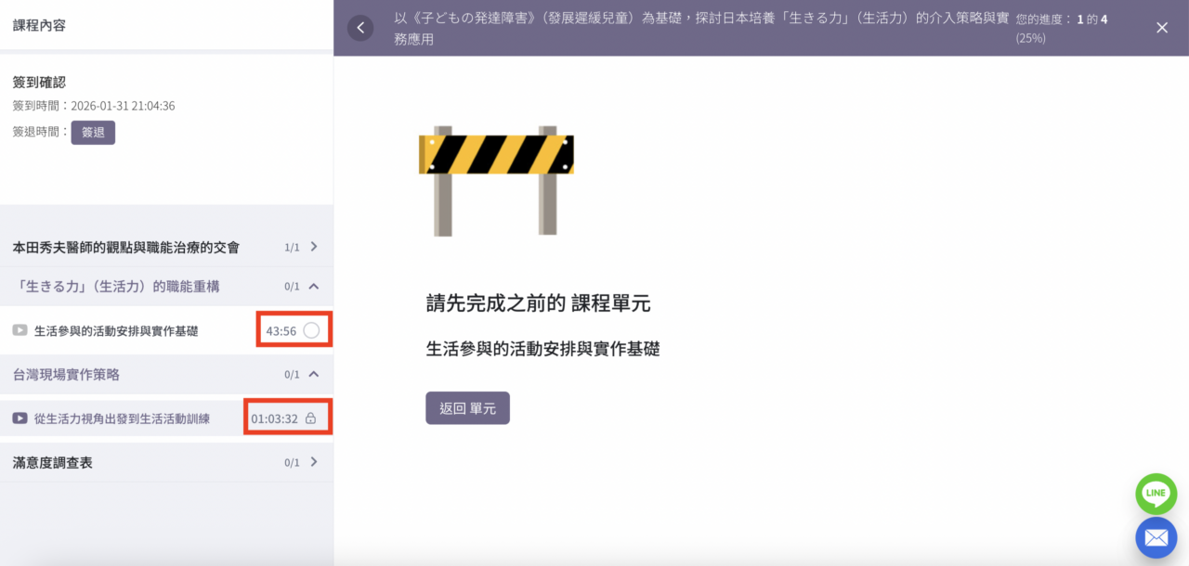This screenshot has width=1189, height=566.
Task: Click video icon beside 生活參與的活動安排與實作基礎
Action: pyautogui.click(x=20, y=330)
